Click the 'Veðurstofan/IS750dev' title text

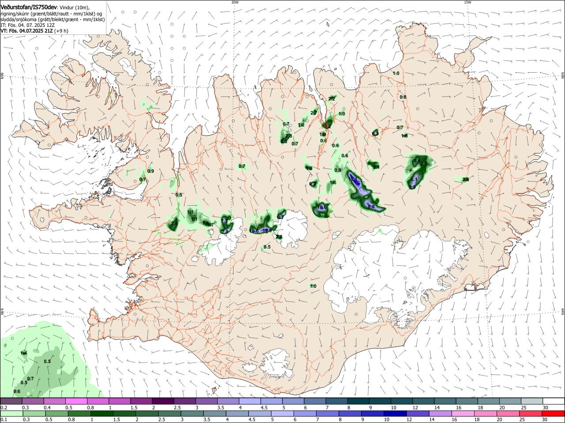[28, 7]
